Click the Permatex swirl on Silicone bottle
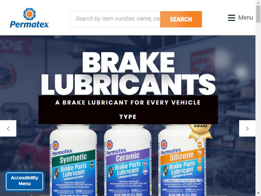This screenshot has width=261, height=196. [x=164, y=144]
